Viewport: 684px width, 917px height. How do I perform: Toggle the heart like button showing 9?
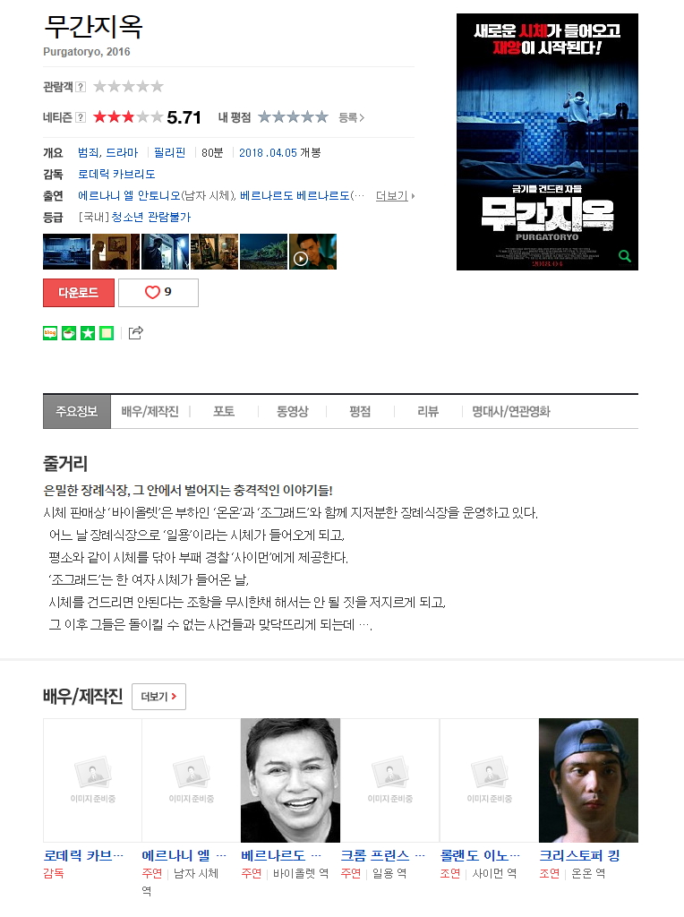pyautogui.click(x=158, y=293)
